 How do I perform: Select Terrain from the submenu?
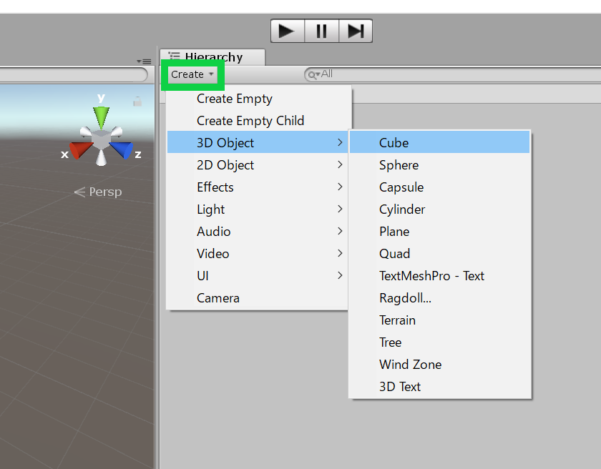point(398,320)
